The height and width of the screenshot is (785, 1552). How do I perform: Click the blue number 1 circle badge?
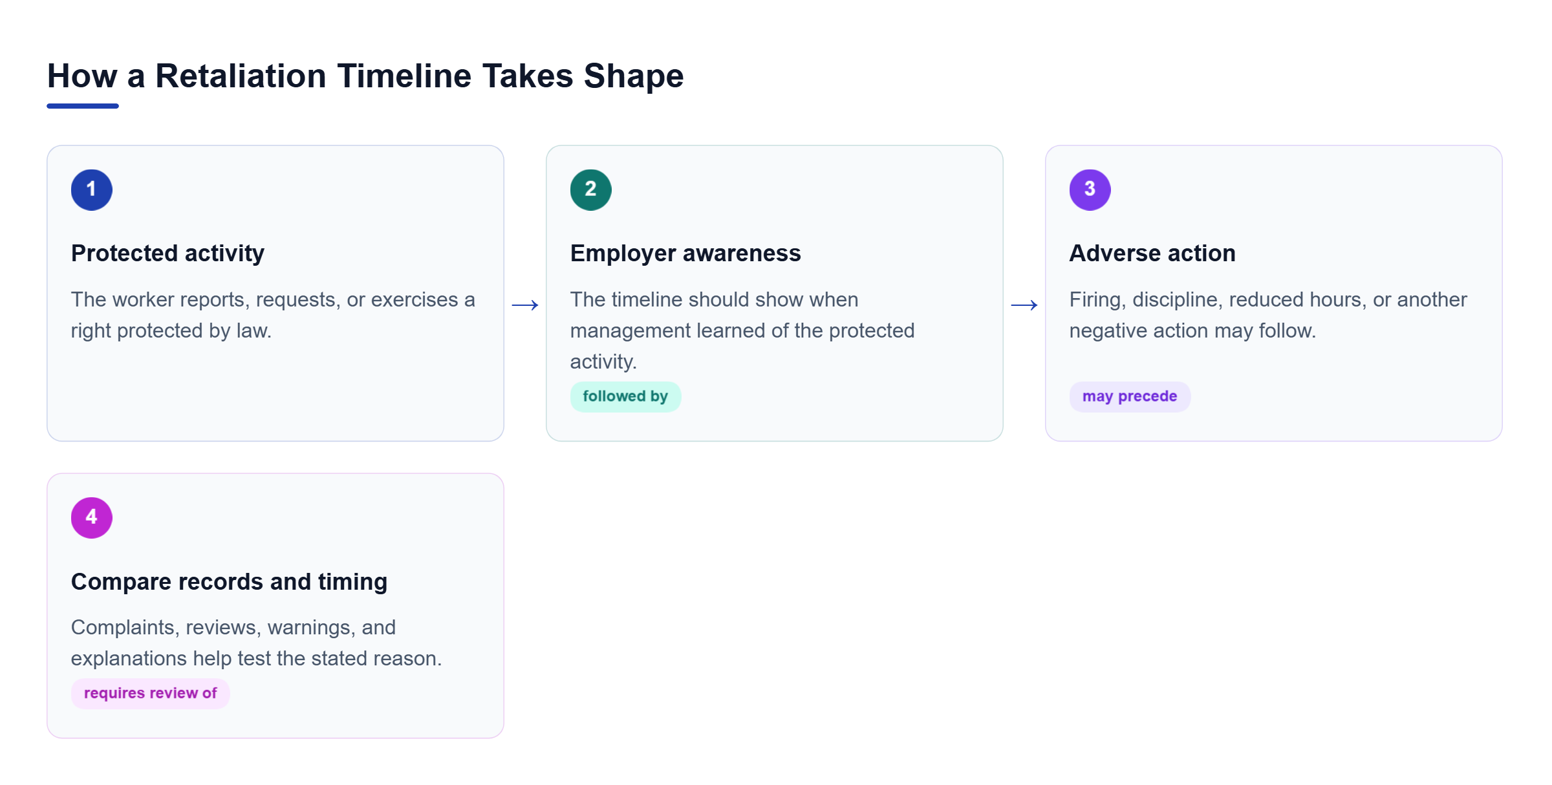[91, 189]
